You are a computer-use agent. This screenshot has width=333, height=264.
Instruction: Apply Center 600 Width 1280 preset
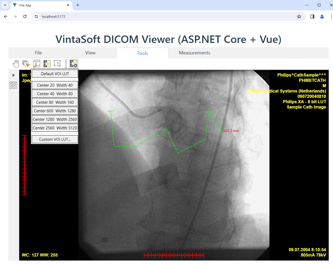pos(55,111)
